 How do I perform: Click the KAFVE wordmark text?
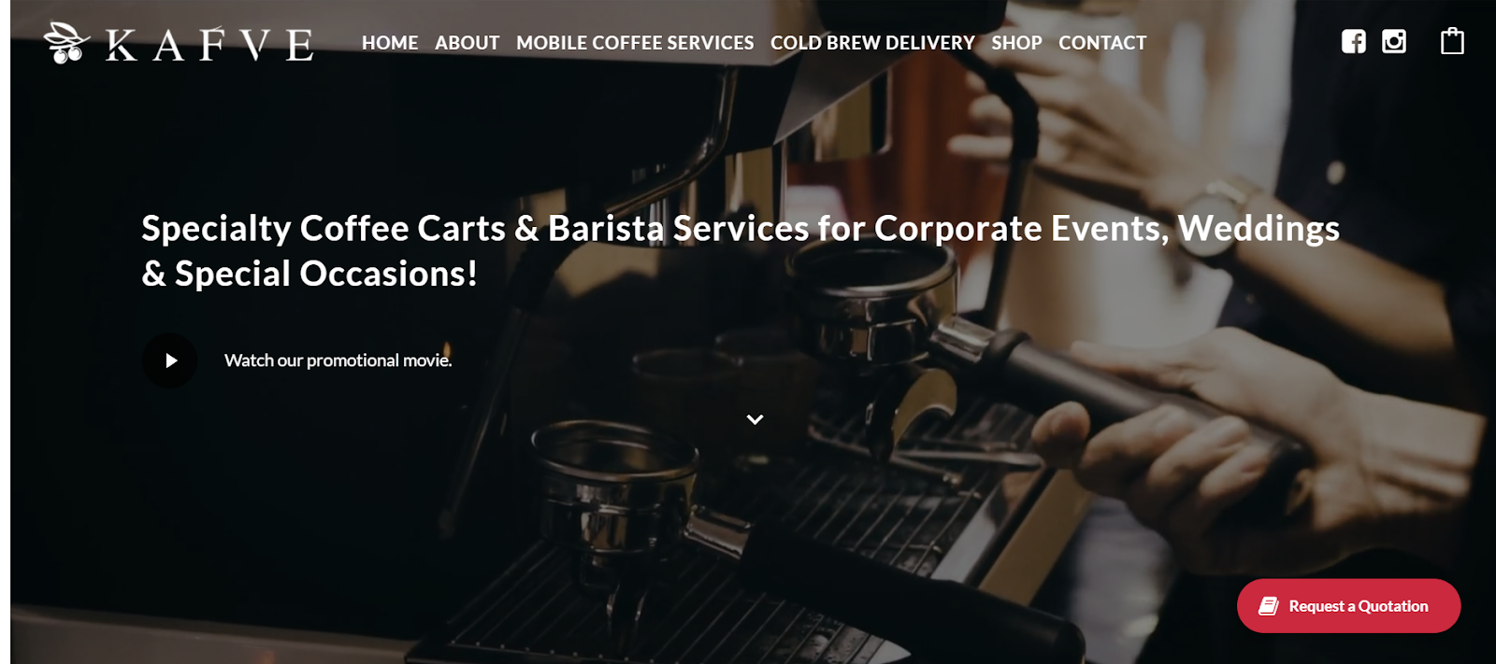coord(209,45)
